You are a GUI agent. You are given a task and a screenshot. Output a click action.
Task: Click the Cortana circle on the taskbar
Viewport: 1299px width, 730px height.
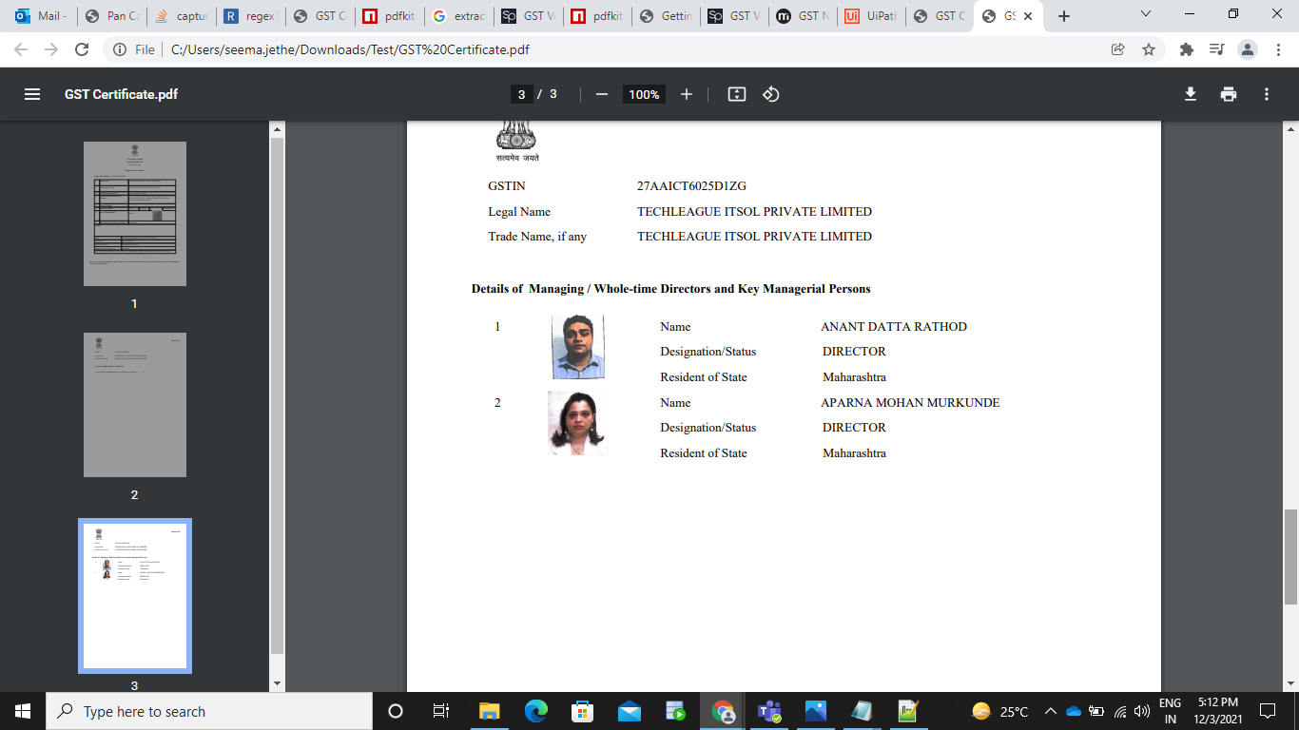[x=396, y=711]
